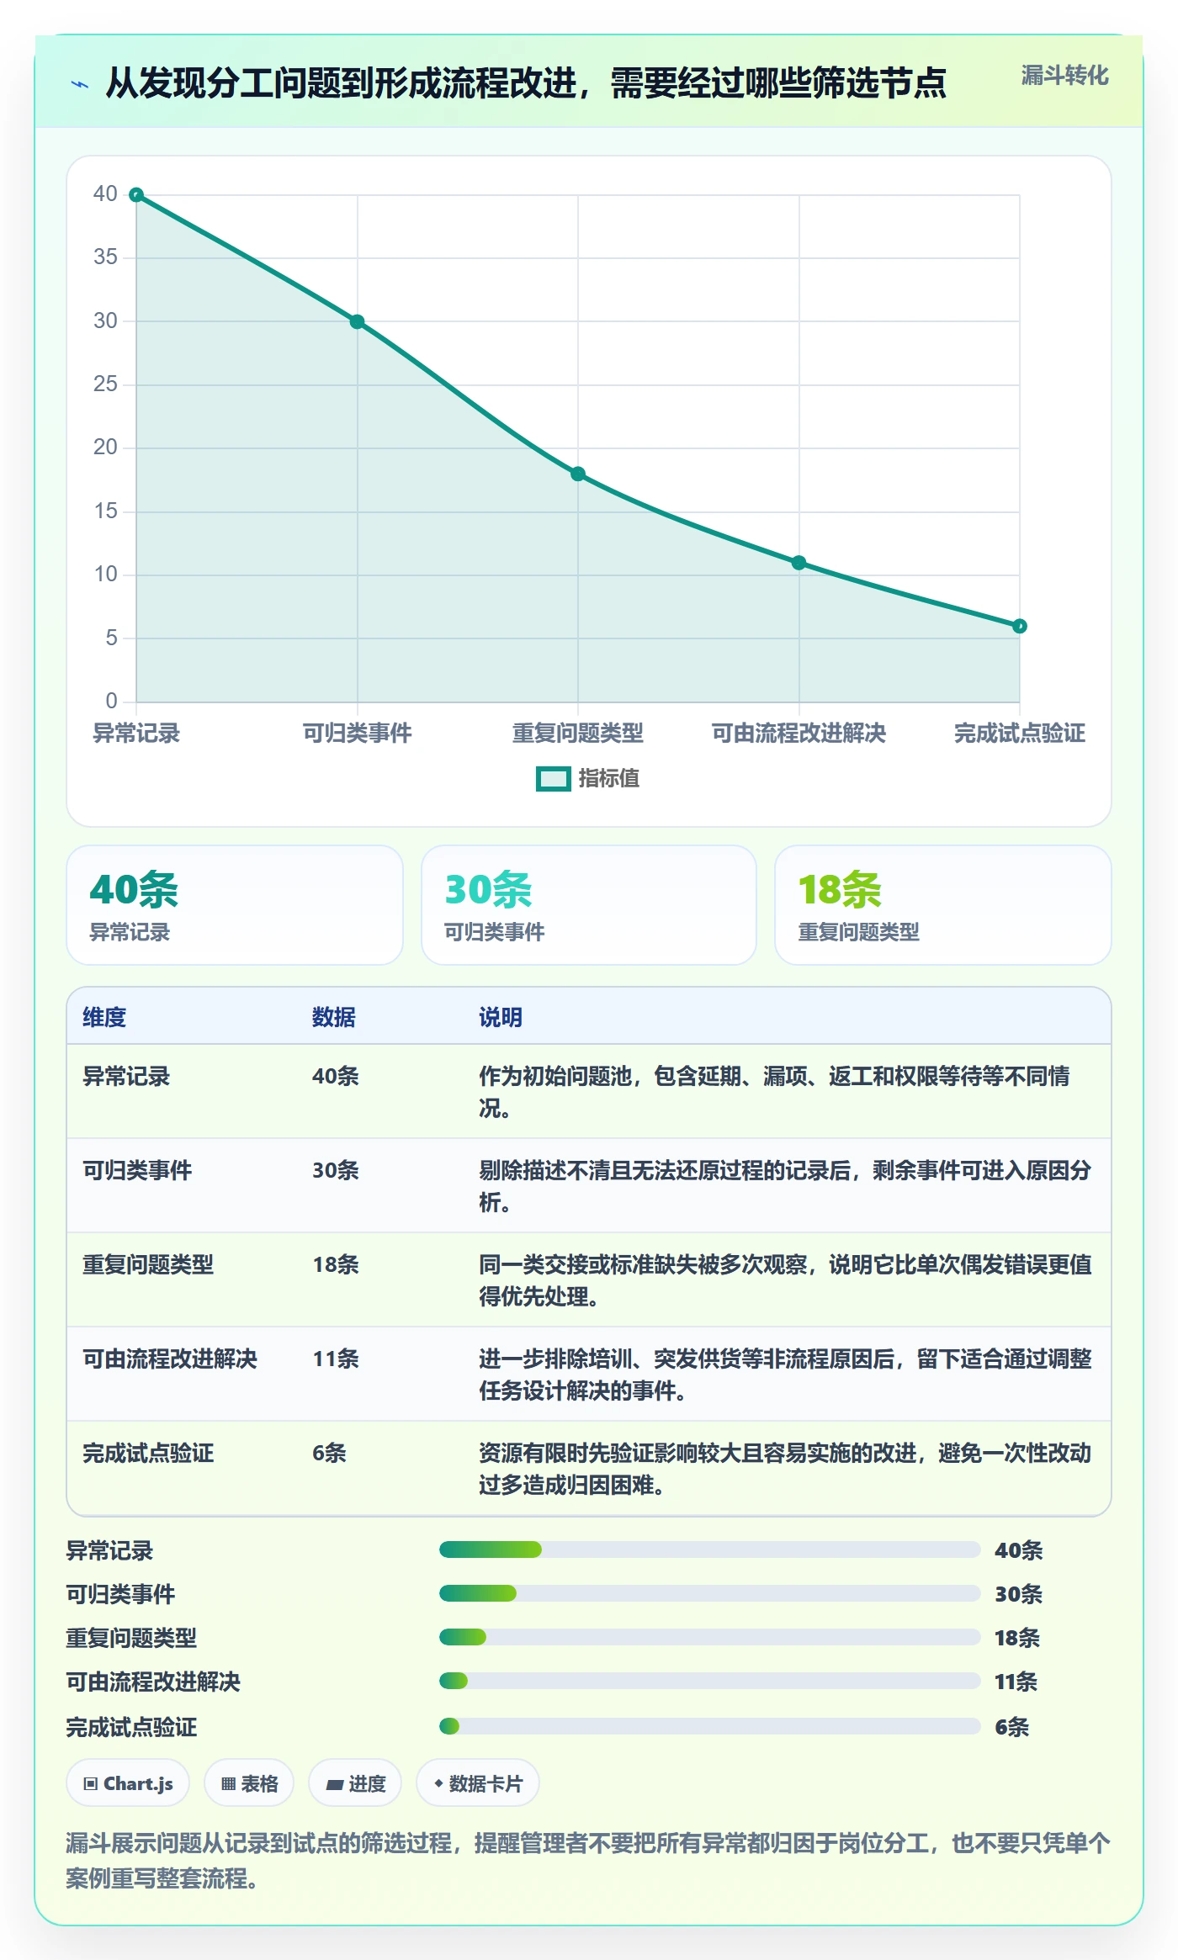
Task: Click the 维度 column header
Action: pos(104,1017)
